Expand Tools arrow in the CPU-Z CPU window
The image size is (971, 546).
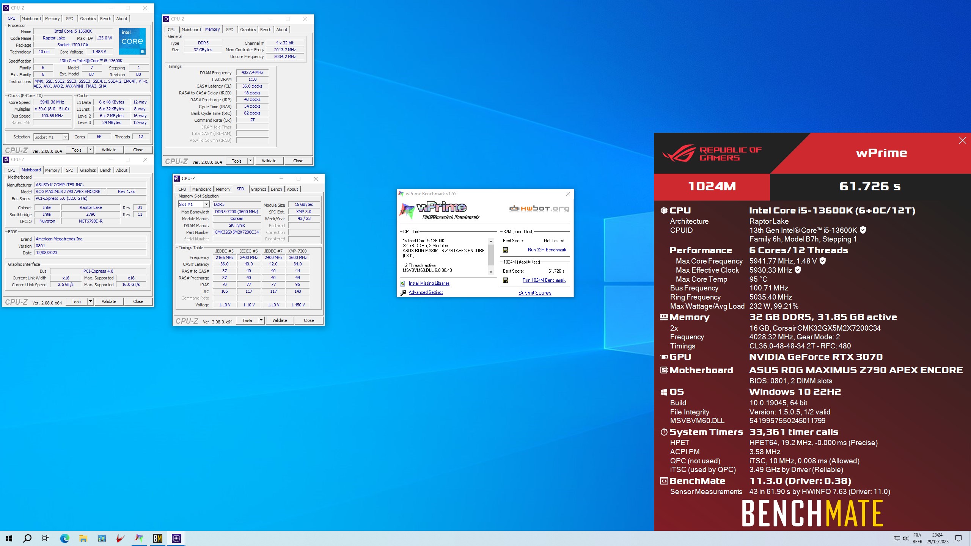[90, 150]
